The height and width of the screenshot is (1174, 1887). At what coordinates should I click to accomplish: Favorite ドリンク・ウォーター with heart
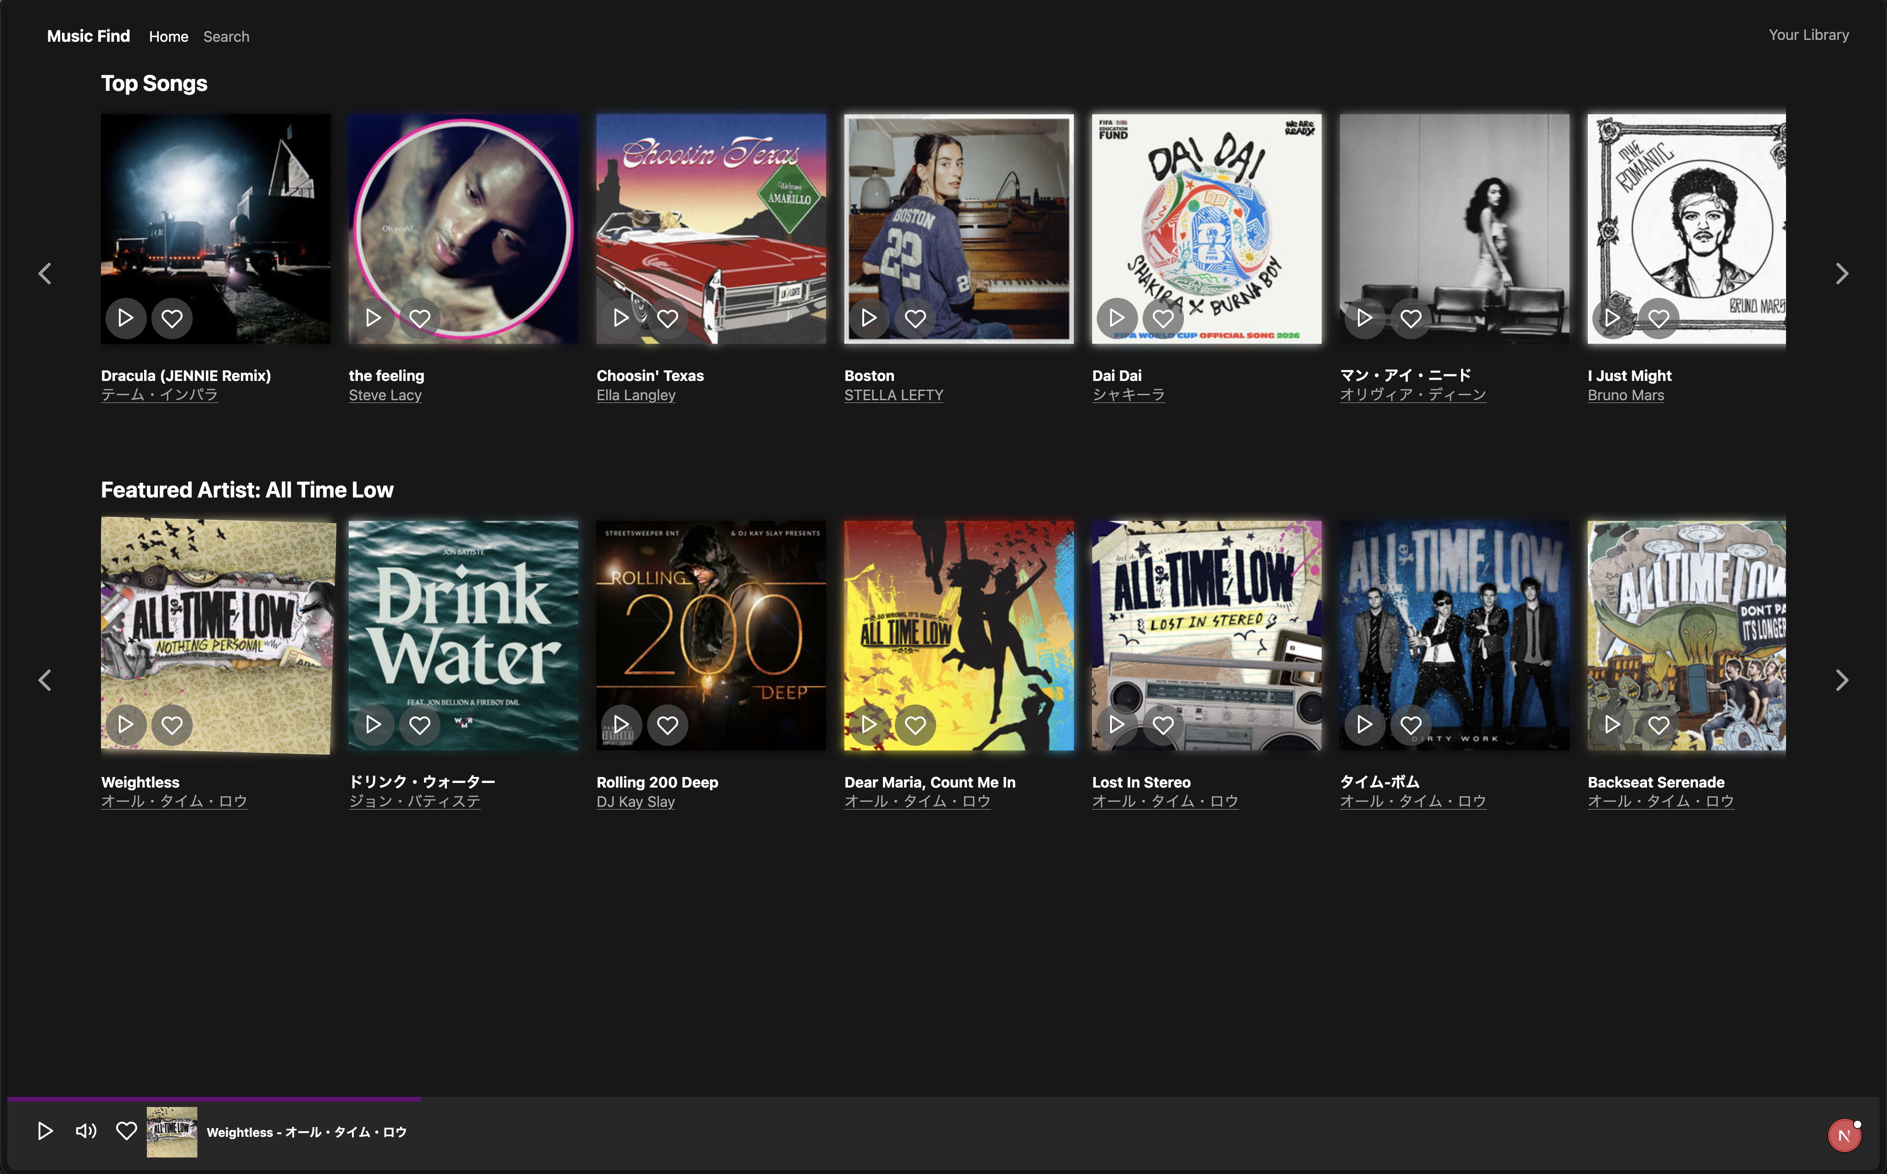click(420, 725)
